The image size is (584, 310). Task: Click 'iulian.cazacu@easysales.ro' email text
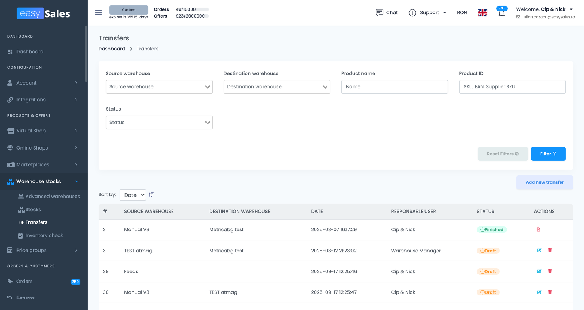tap(549, 17)
